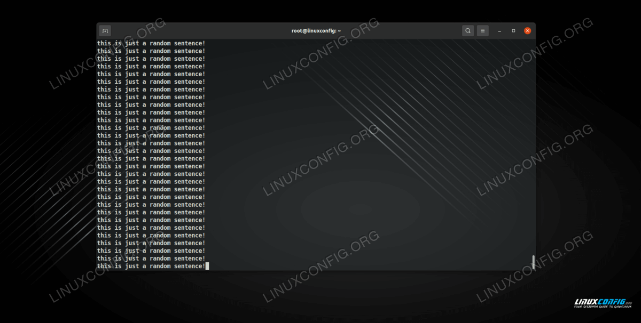Click the search icon in the title bar
This screenshot has width=641, height=323.
click(x=468, y=31)
